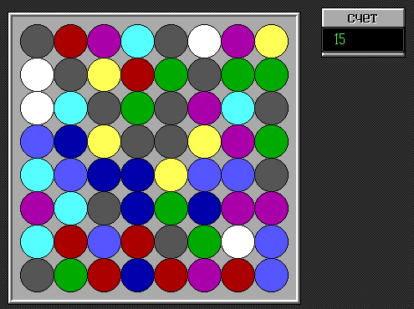Pick the yellow ball between gray and red balls
The width and height of the screenshot is (414, 309).
[x=104, y=74]
